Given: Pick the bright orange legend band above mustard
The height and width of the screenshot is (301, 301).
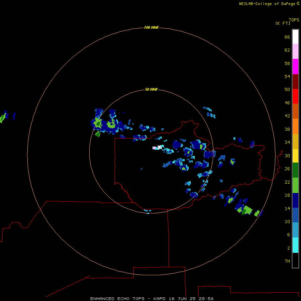Looking at the screenshot, I should [295, 126].
